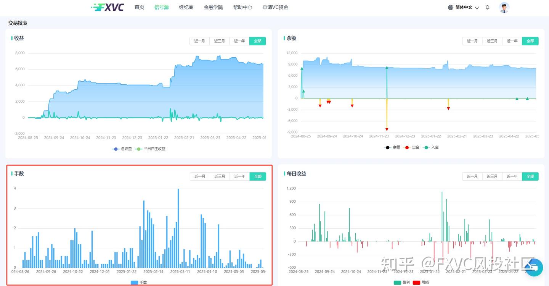549x286 pixels.
Task: Select 全部 in 收益 chart
Action: (x=258, y=41)
